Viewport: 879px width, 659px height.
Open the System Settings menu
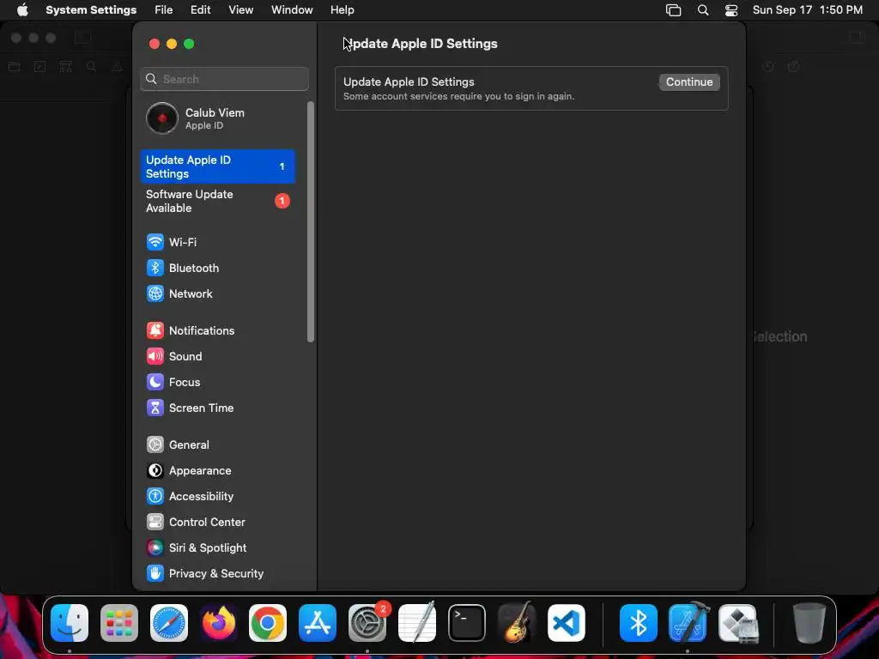click(91, 10)
